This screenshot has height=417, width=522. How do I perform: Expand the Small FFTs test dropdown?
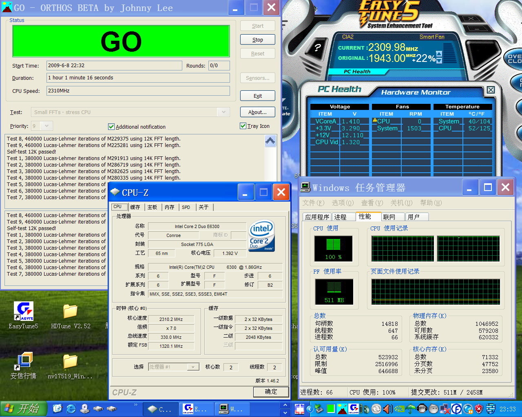223,112
